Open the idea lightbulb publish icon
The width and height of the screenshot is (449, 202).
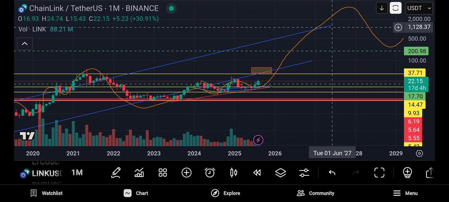point(407,172)
